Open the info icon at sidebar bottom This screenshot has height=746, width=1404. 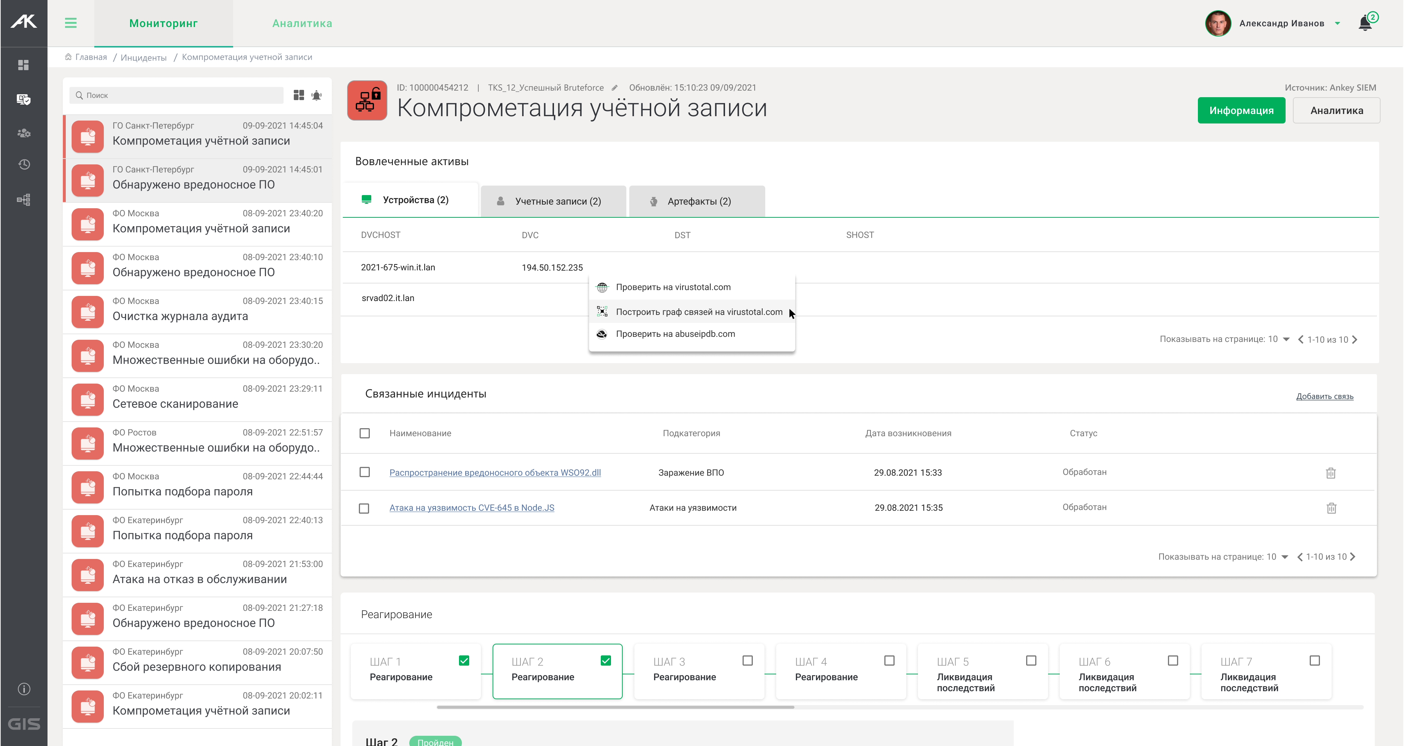point(23,689)
